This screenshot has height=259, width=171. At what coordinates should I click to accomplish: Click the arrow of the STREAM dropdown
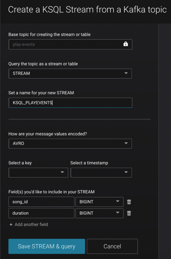point(126,73)
